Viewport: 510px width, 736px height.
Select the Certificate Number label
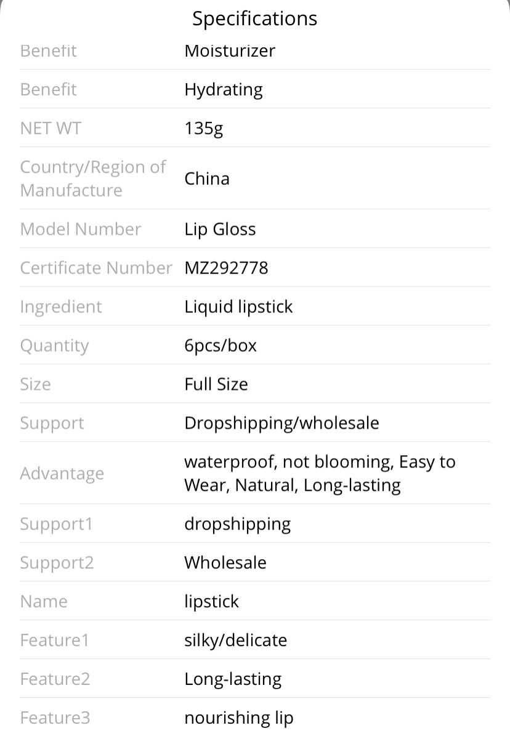[x=96, y=268]
